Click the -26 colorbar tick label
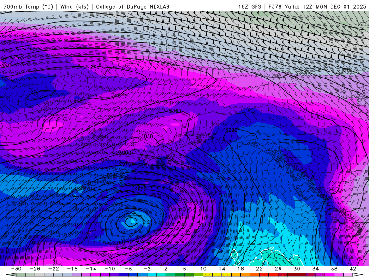Image resolution: width=369 pixels, height=277 pixels. [35, 269]
